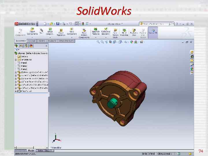The width and height of the screenshot is (208, 156).
Task: Open Bill of Materials tool
Action: pos(124,32)
